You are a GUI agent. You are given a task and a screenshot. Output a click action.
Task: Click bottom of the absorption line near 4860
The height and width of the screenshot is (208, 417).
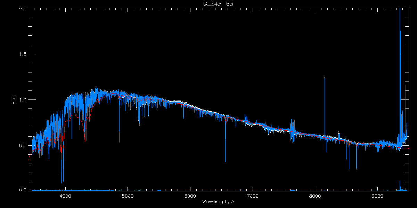[x=119, y=141]
